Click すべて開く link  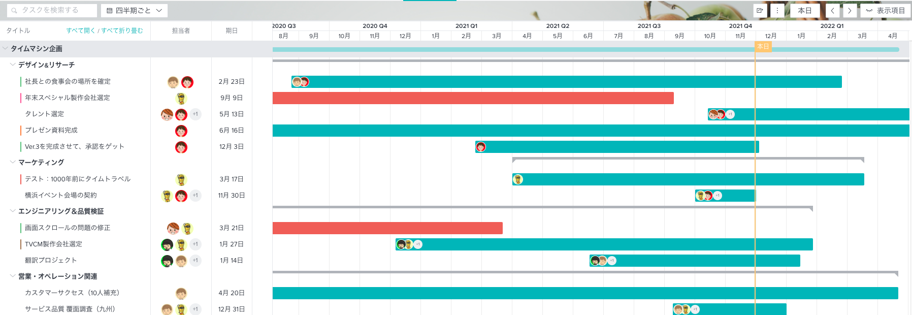pos(81,30)
